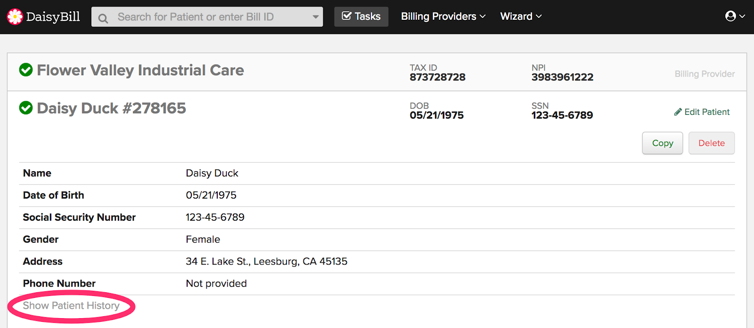Click the Flower Valley Industrial Care heading
The height and width of the screenshot is (328, 754).
pos(140,70)
